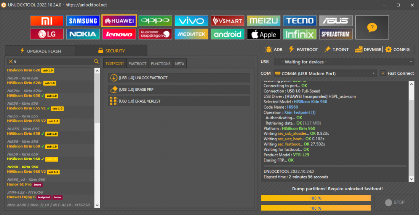
Task: Open Qualcomm Snapdragon tile
Action: pyautogui.click(x=155, y=34)
